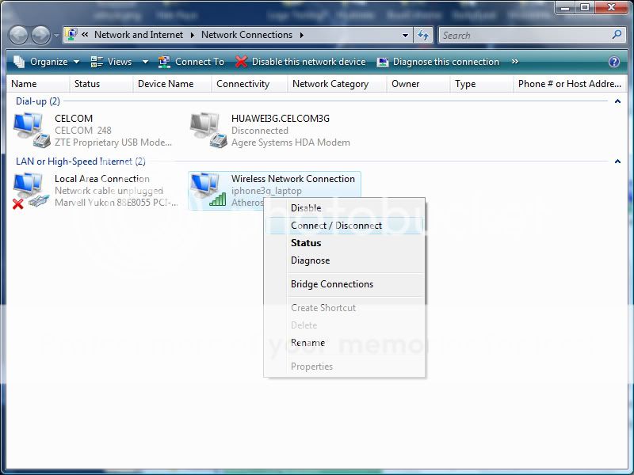Collapse the Dial-up group
Viewport: 634px width, 475px height.
(617, 101)
